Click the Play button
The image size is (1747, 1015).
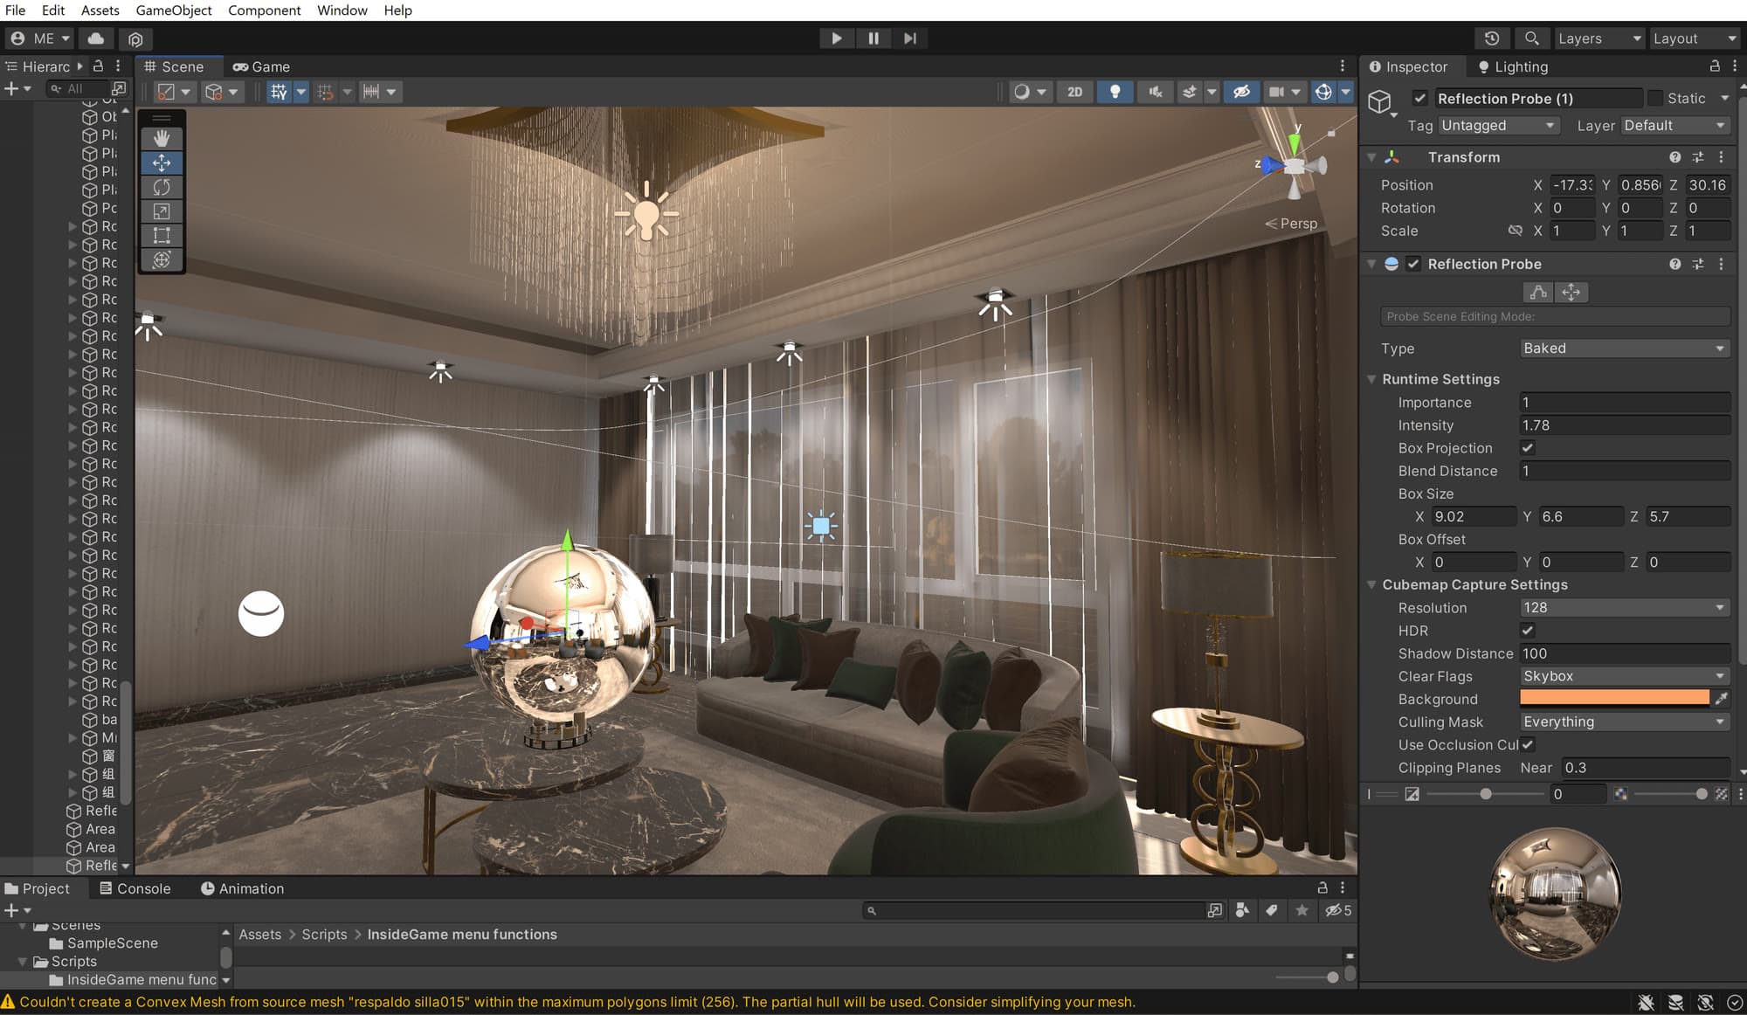[837, 38]
